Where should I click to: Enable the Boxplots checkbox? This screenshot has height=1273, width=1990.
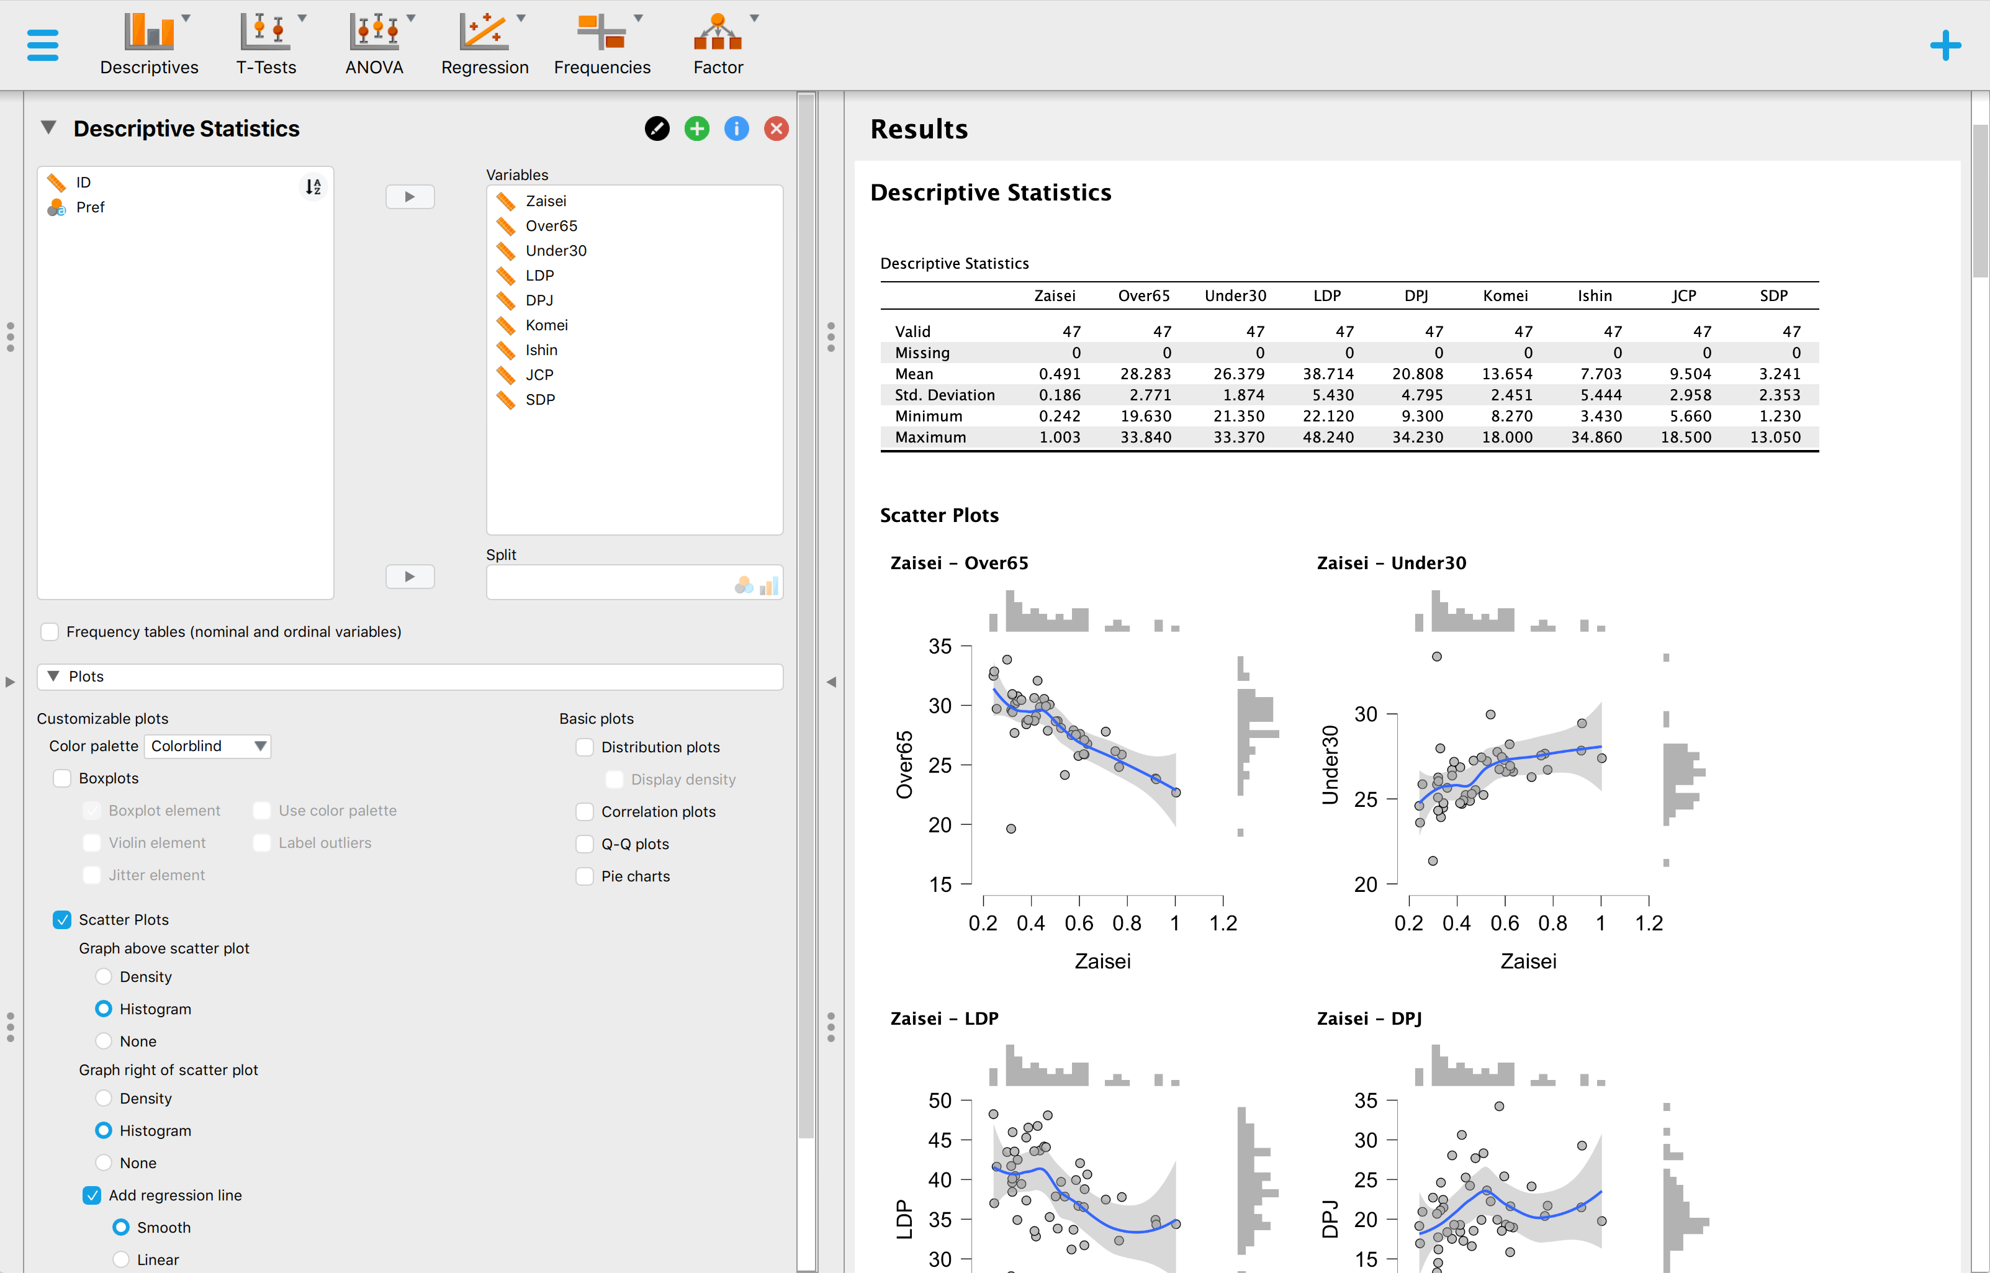[62, 778]
